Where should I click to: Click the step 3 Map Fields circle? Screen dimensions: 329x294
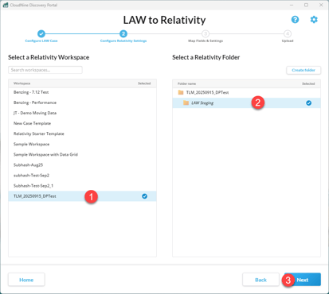206,33
